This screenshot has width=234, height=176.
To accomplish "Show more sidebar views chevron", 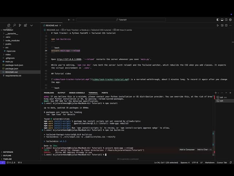I will tap(31, 25).
